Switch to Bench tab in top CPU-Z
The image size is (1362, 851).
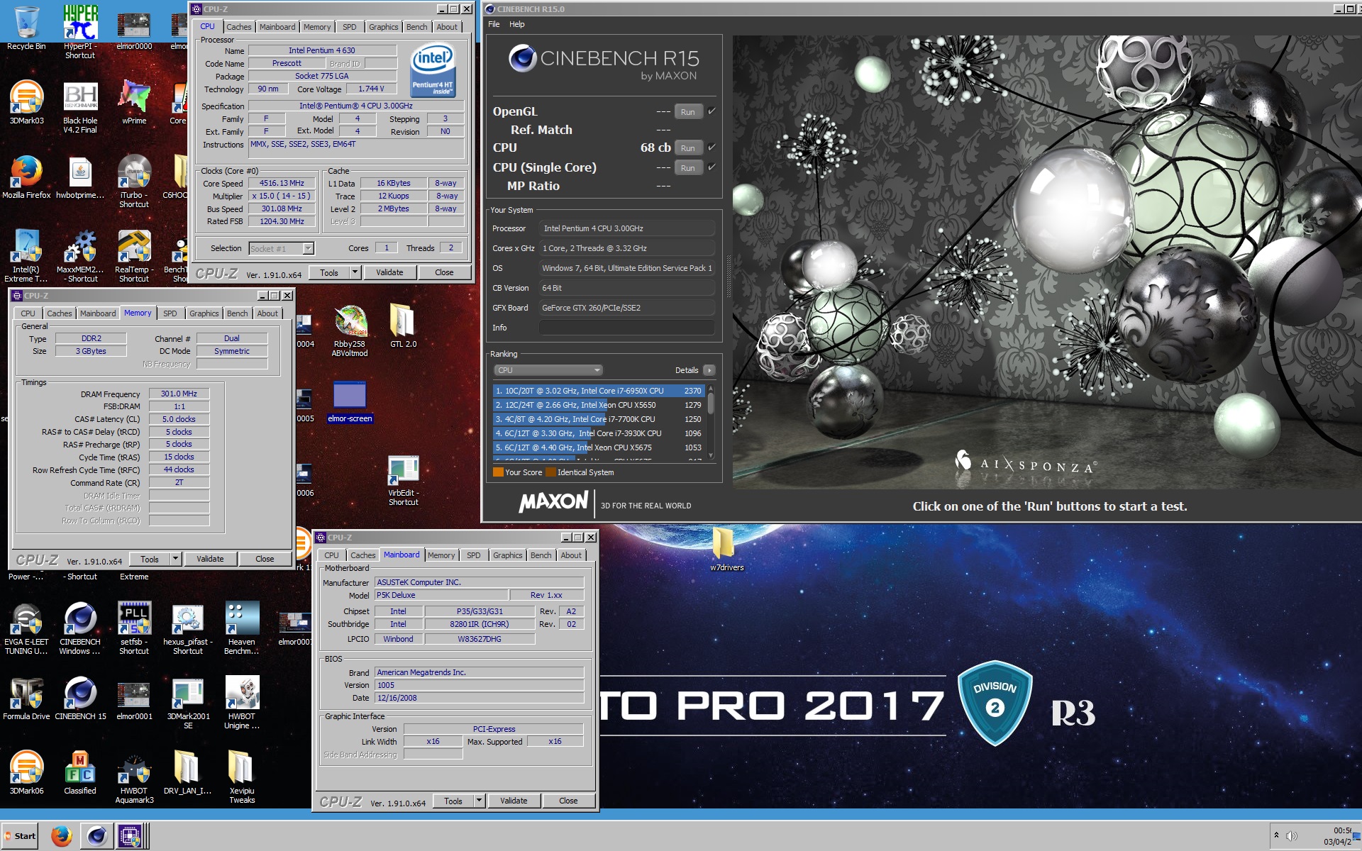pyautogui.click(x=417, y=27)
